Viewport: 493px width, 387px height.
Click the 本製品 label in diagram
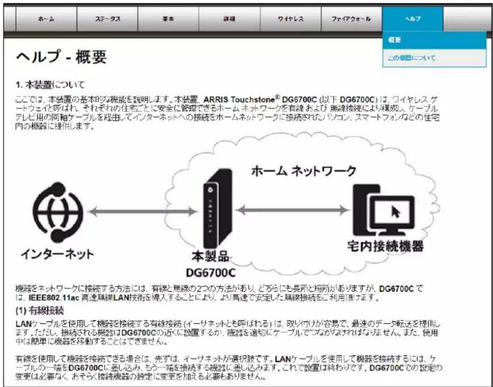point(211,256)
